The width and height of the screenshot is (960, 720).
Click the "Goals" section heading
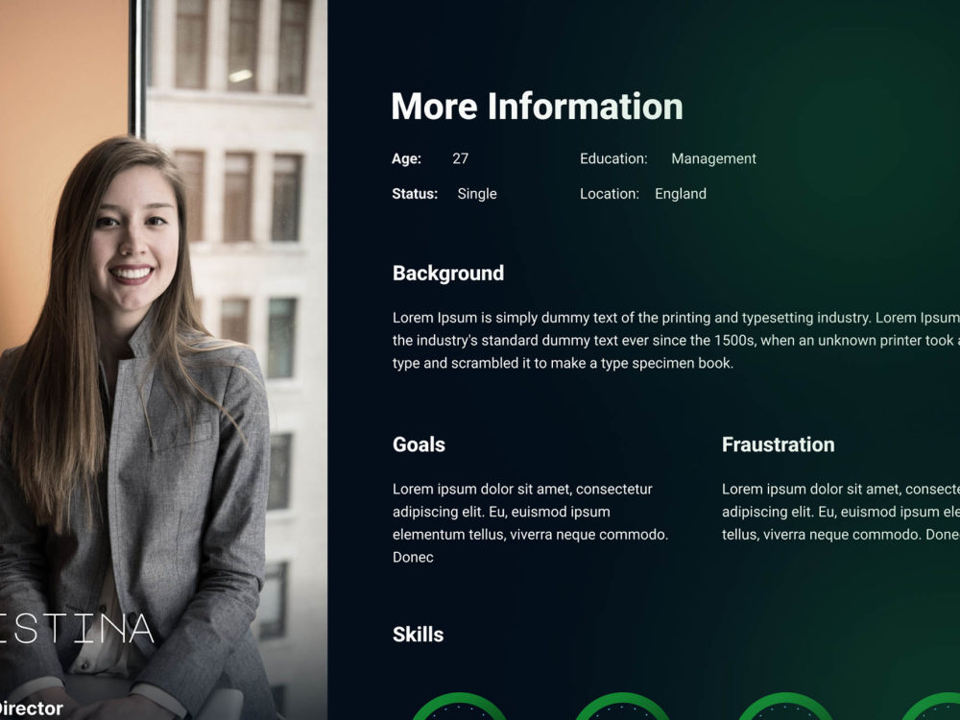pos(419,444)
